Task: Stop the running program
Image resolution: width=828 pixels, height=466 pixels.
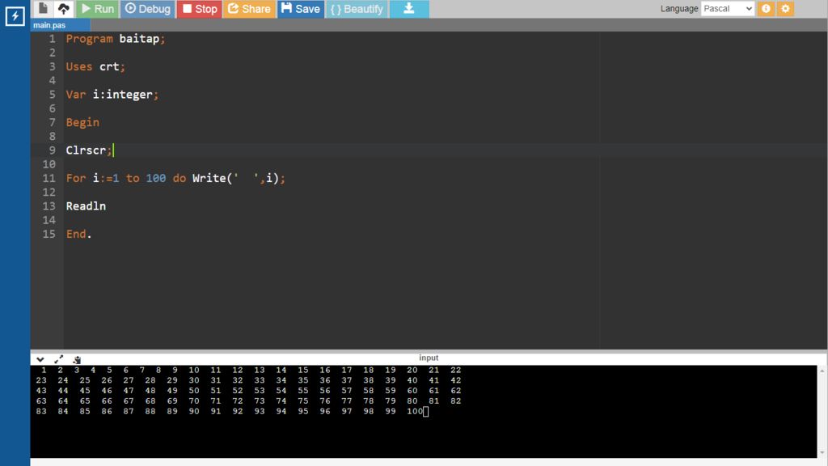Action: 200,9
